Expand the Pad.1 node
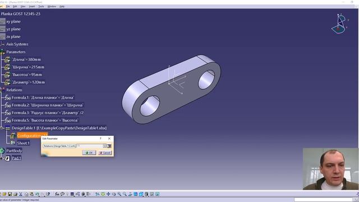Screen dimensions: 359x202 point(1,158)
